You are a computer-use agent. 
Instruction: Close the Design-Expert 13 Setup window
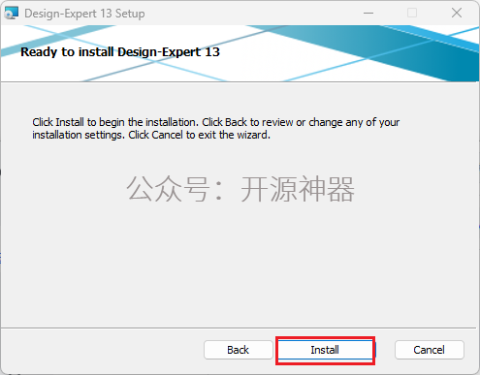pos(457,14)
